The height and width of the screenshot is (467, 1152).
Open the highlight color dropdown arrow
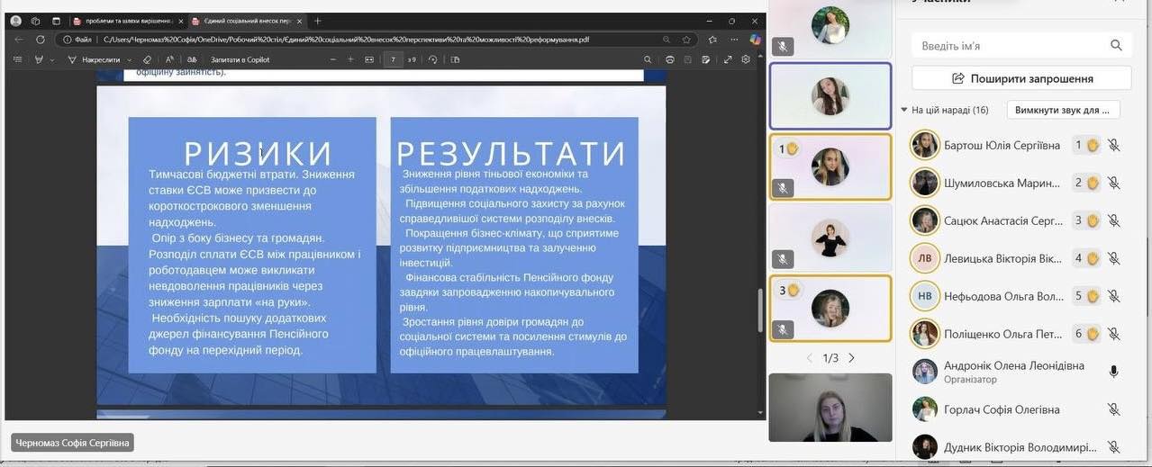(51, 60)
